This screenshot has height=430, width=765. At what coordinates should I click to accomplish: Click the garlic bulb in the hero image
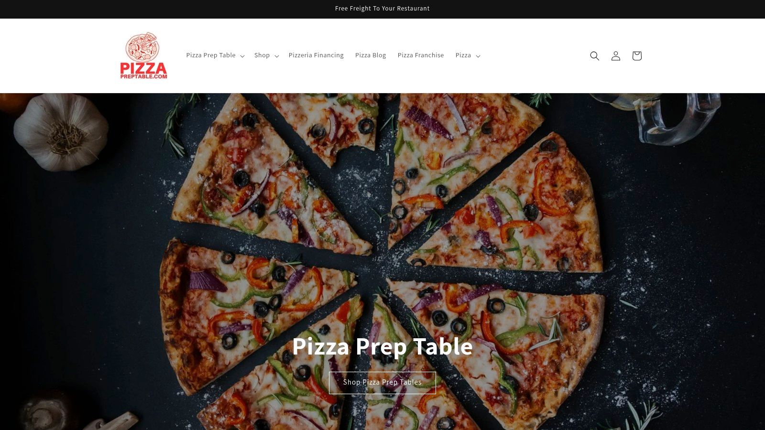tap(61, 132)
